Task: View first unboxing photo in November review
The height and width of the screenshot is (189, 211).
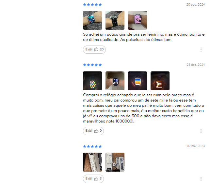Action: pos(92,162)
